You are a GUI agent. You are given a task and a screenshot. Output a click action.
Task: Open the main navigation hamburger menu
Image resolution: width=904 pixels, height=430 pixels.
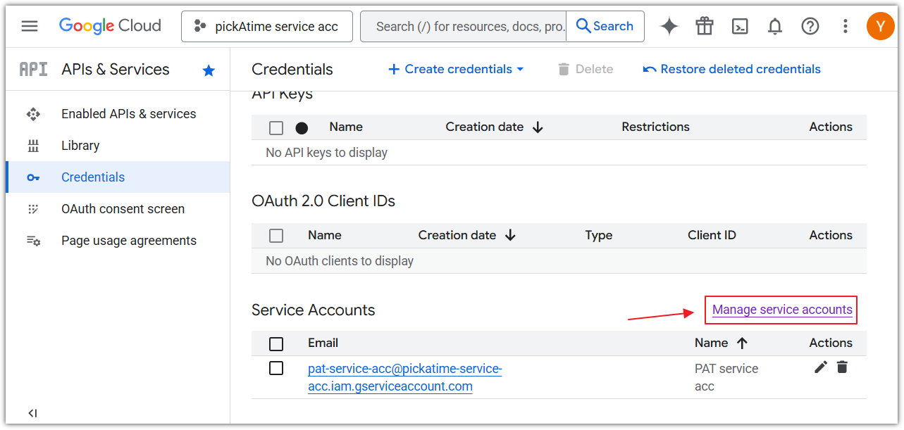pos(29,26)
